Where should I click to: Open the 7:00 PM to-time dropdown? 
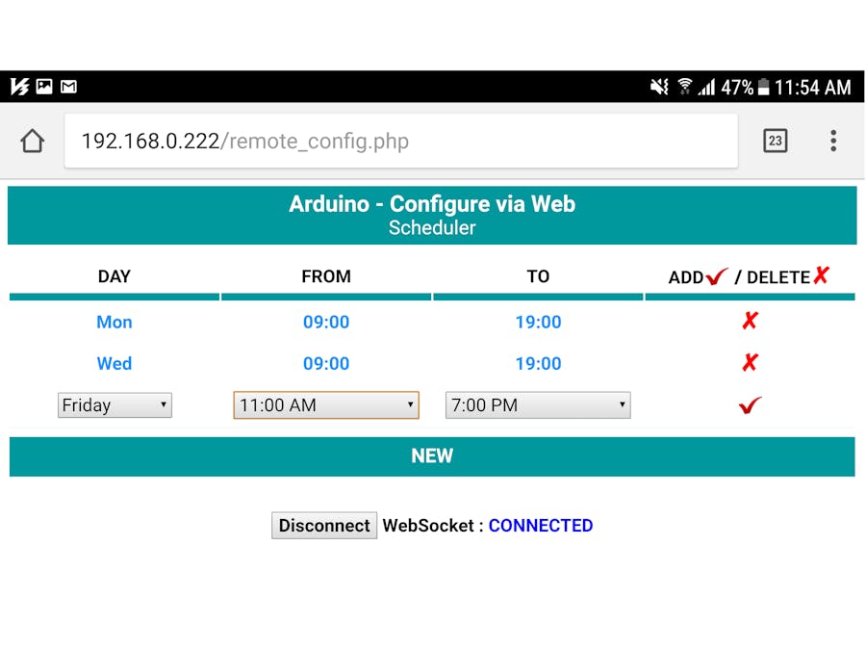coord(538,405)
